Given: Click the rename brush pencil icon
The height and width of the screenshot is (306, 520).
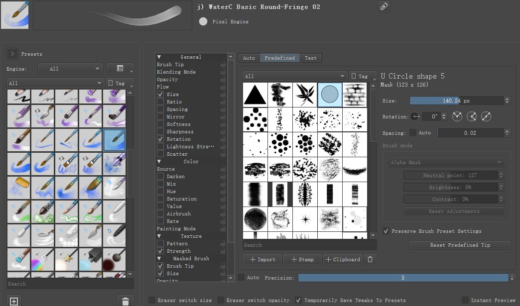Looking at the screenshot, I should (384, 7).
